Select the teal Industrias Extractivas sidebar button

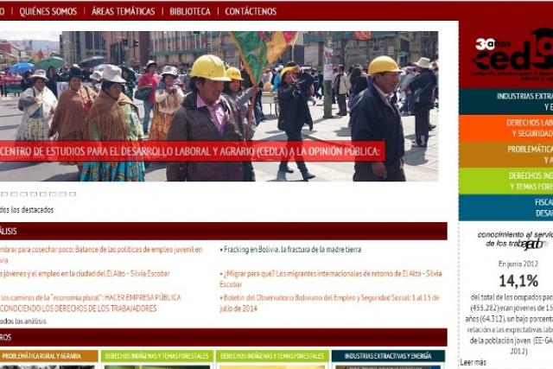518,101
